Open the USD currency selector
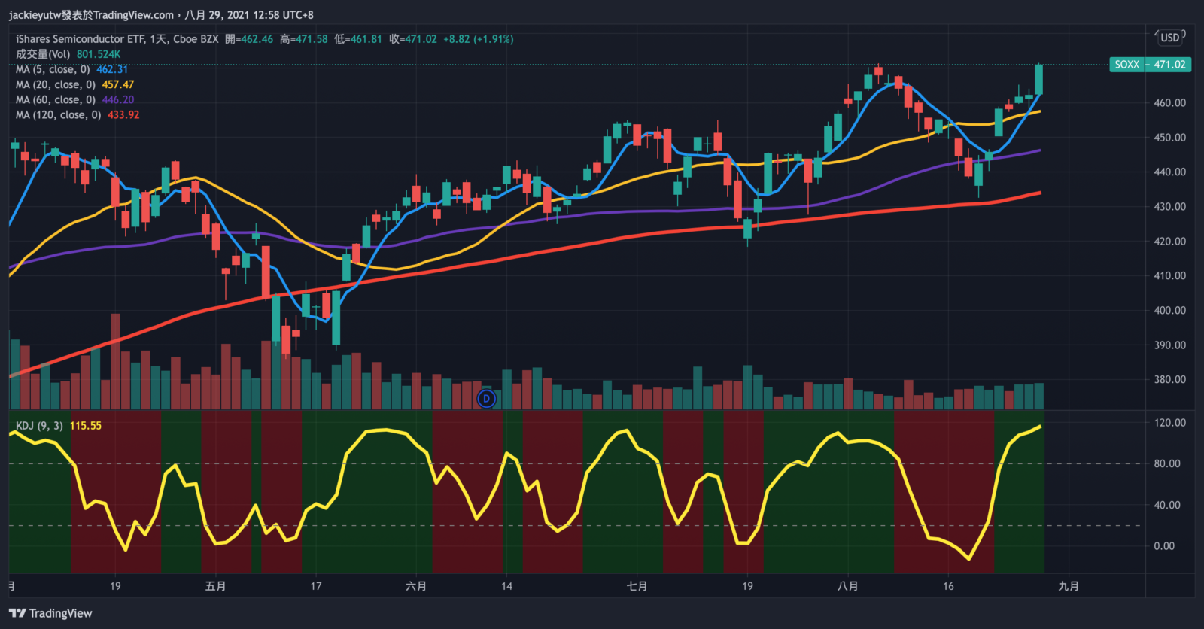The height and width of the screenshot is (629, 1204). pyautogui.click(x=1169, y=38)
